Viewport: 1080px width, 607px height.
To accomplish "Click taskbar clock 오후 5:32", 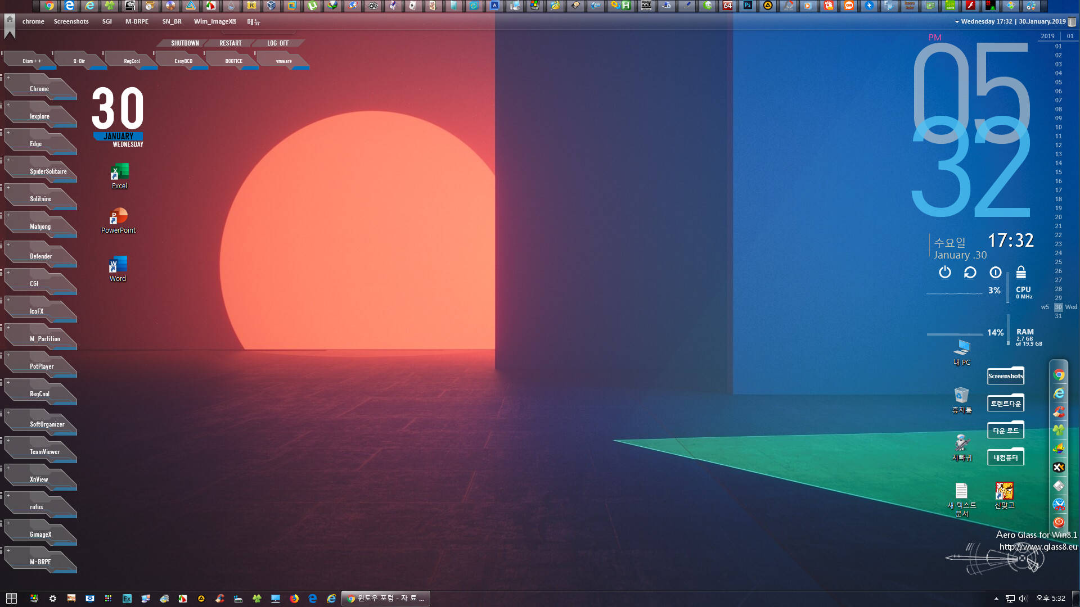I will click(x=1051, y=599).
